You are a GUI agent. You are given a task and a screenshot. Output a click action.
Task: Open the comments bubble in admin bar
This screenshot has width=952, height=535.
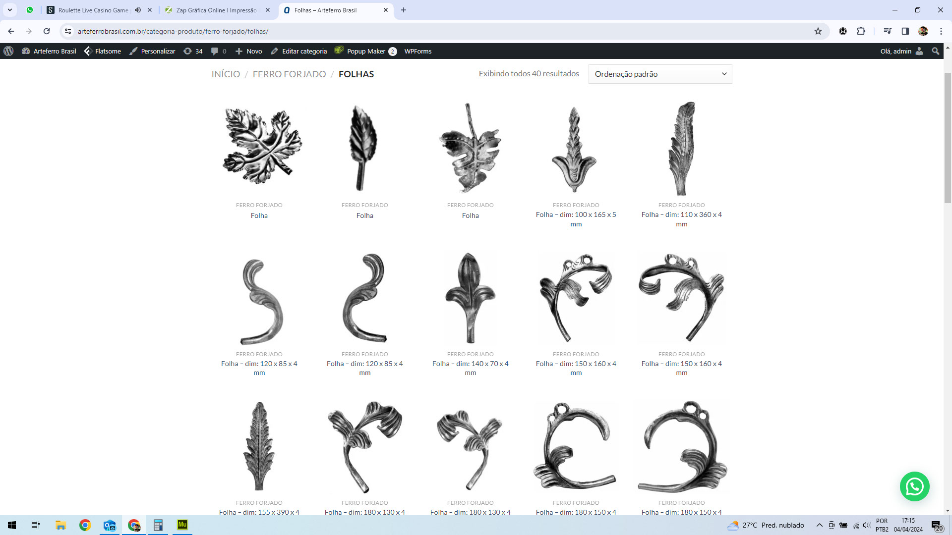coord(215,51)
